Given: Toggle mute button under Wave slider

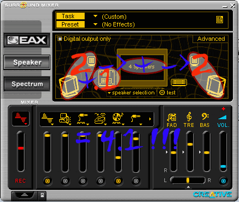Looking at the screenshot, I should (x=48, y=181).
